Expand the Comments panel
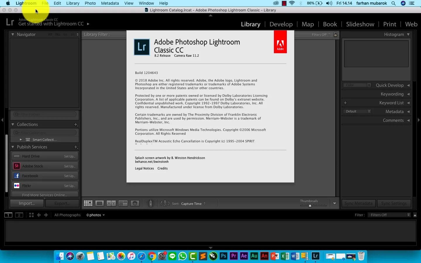 [x=408, y=120]
